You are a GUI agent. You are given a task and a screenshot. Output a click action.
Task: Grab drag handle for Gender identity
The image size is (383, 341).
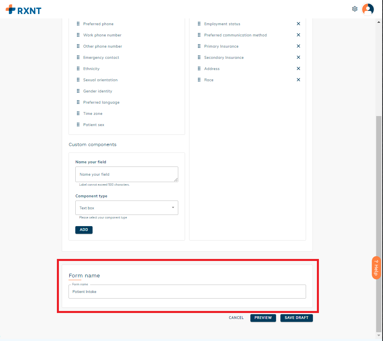coord(78,91)
